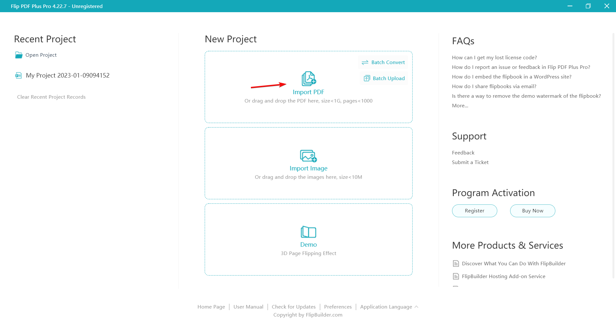This screenshot has width=616, height=330.
Task: Click the Register button
Action: point(475,211)
